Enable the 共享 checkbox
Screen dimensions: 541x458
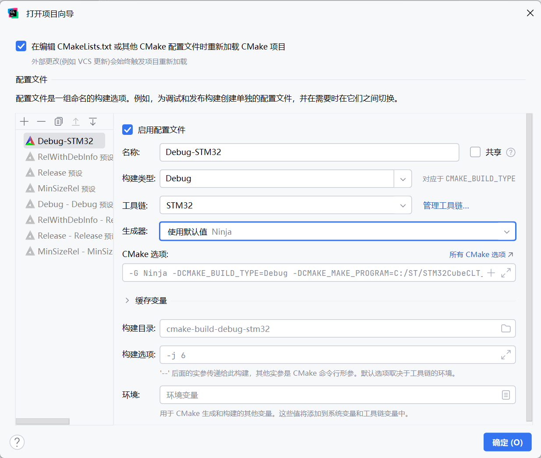pyautogui.click(x=475, y=152)
